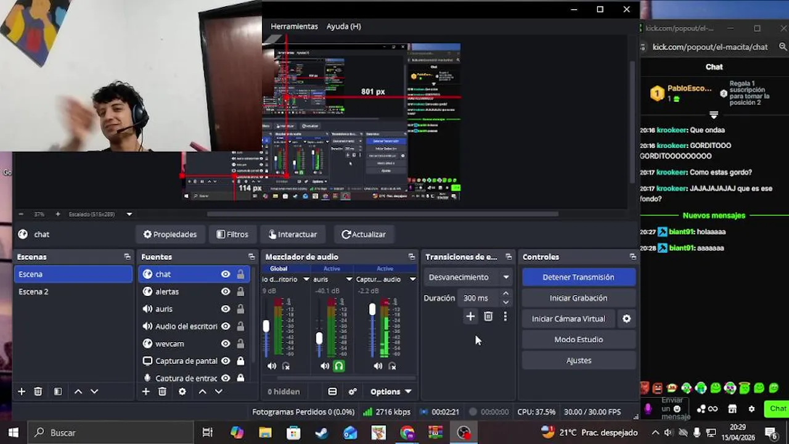Disable audio monitoring headphones on auris
Screen dimensions: 789x444
338,366
